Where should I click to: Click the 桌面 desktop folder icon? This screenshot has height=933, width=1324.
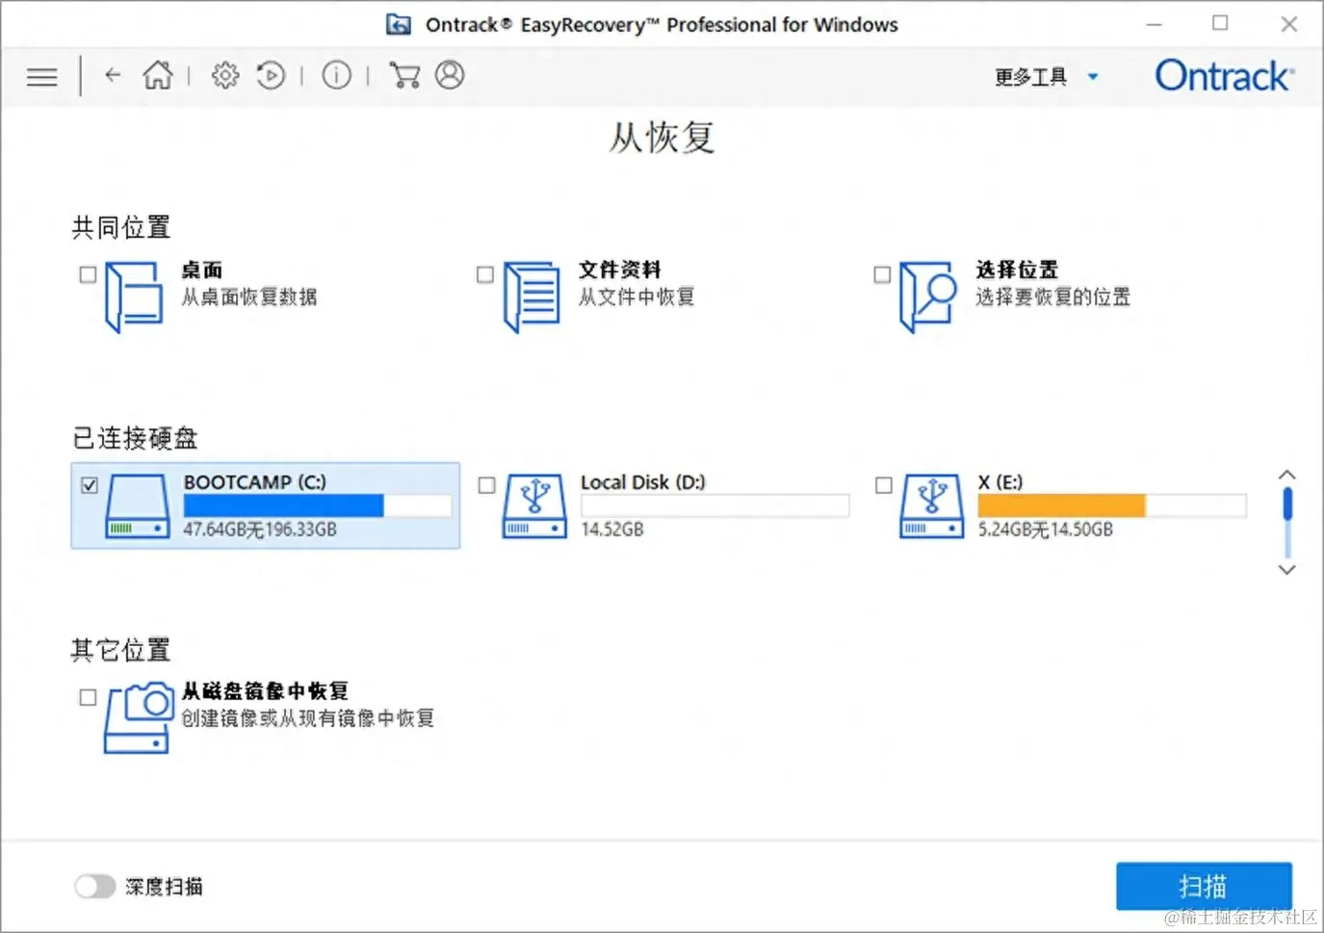coord(134,298)
